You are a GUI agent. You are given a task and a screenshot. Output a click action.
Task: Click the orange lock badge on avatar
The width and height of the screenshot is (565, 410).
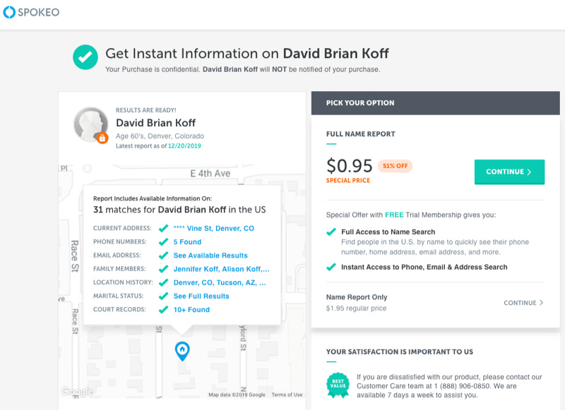click(x=102, y=138)
